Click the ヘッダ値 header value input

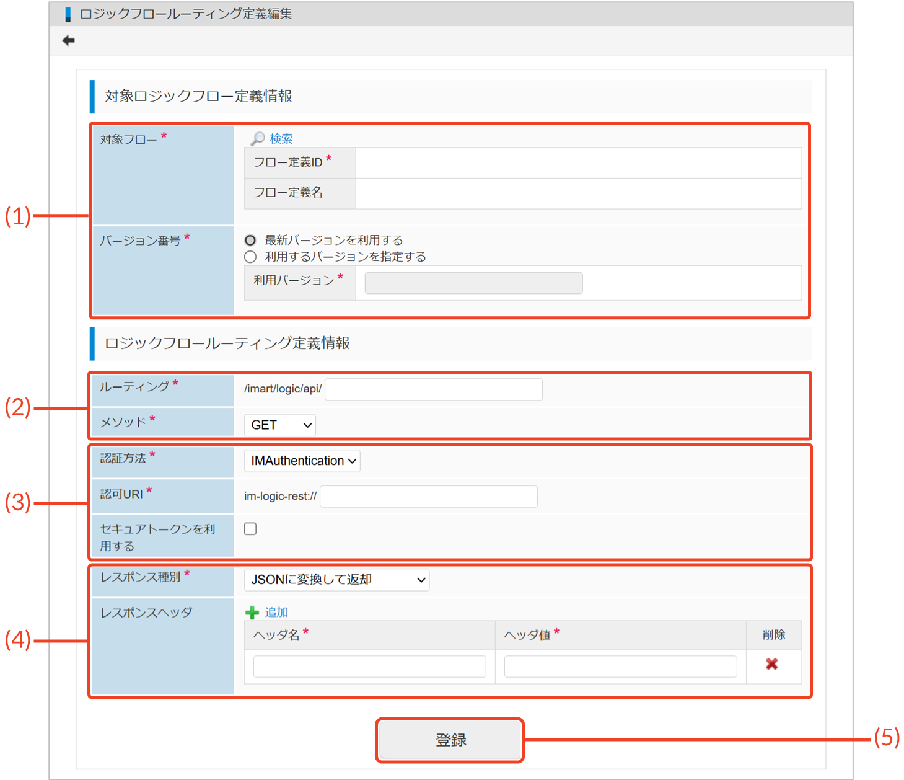pyautogui.click(x=620, y=667)
